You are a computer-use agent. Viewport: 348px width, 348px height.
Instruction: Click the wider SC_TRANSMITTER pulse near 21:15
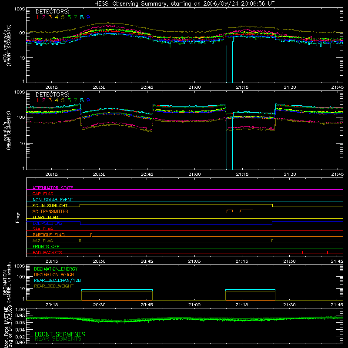click(247, 211)
